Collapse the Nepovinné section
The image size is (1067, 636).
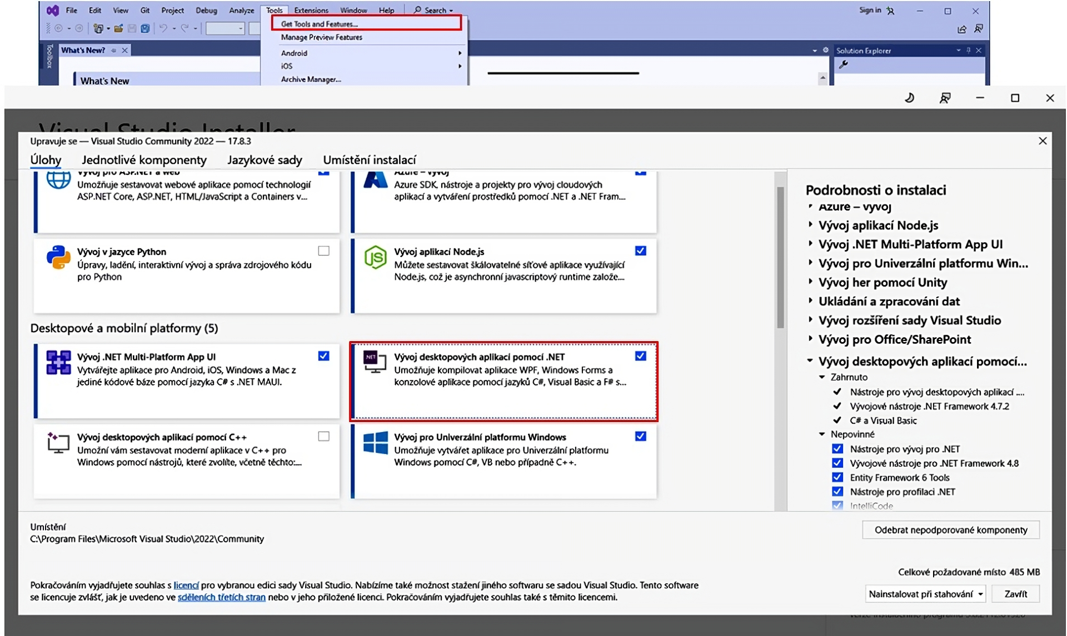pyautogui.click(x=822, y=434)
